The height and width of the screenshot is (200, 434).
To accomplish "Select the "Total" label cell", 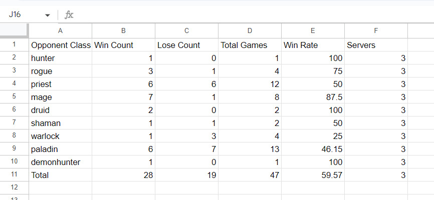I will click(x=60, y=175).
